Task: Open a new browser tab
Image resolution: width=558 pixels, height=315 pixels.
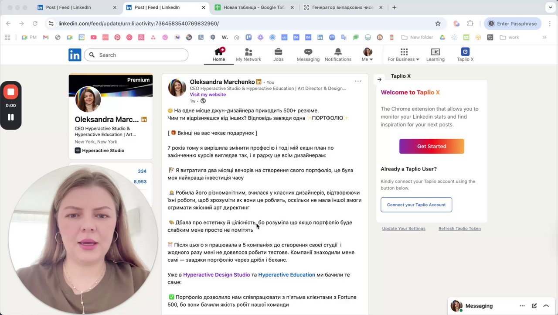Action: [394, 7]
